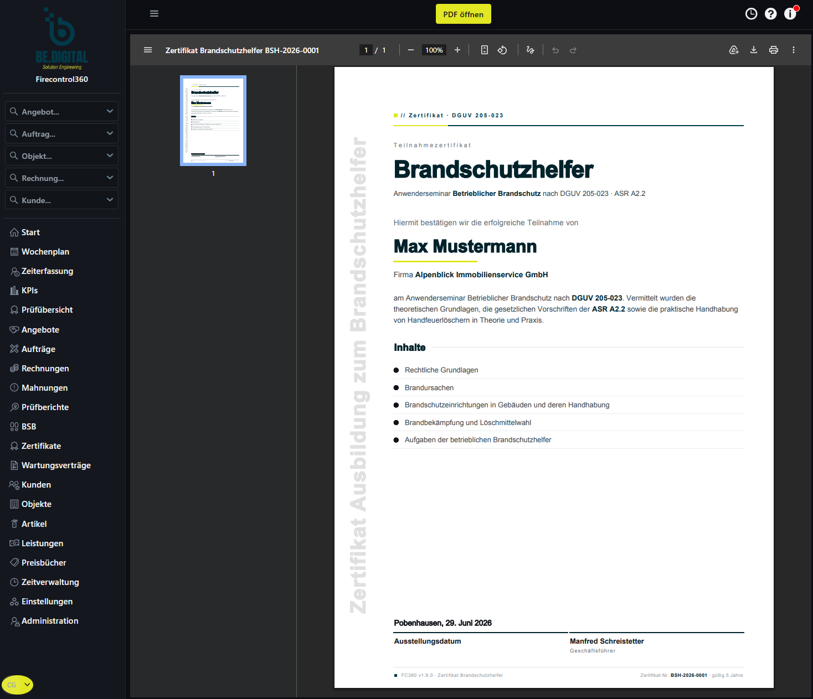Click the Brandschutzhelfer heading on certificate
The height and width of the screenshot is (699, 813).
pyautogui.click(x=493, y=169)
